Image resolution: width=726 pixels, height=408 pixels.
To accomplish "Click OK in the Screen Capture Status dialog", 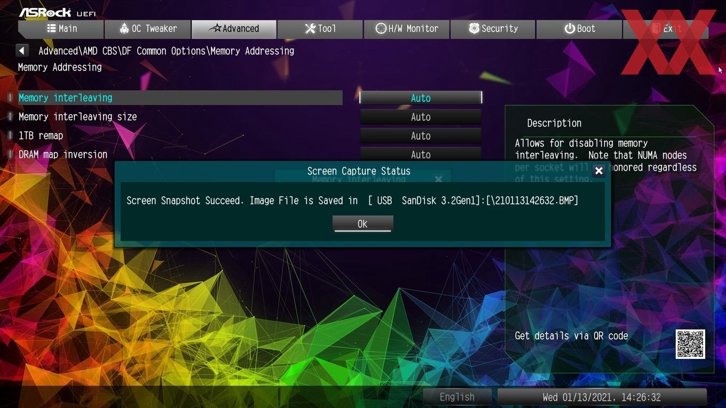I will click(362, 224).
